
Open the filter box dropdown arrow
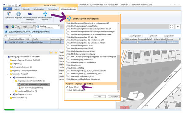[x=29, y=36]
